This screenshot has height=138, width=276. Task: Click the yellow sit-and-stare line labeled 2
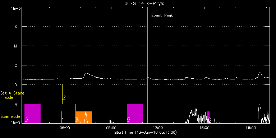click(62, 95)
